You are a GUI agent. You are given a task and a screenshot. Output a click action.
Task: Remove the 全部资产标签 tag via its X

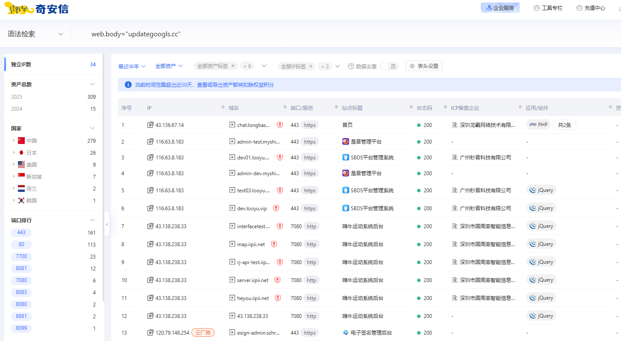(x=233, y=66)
